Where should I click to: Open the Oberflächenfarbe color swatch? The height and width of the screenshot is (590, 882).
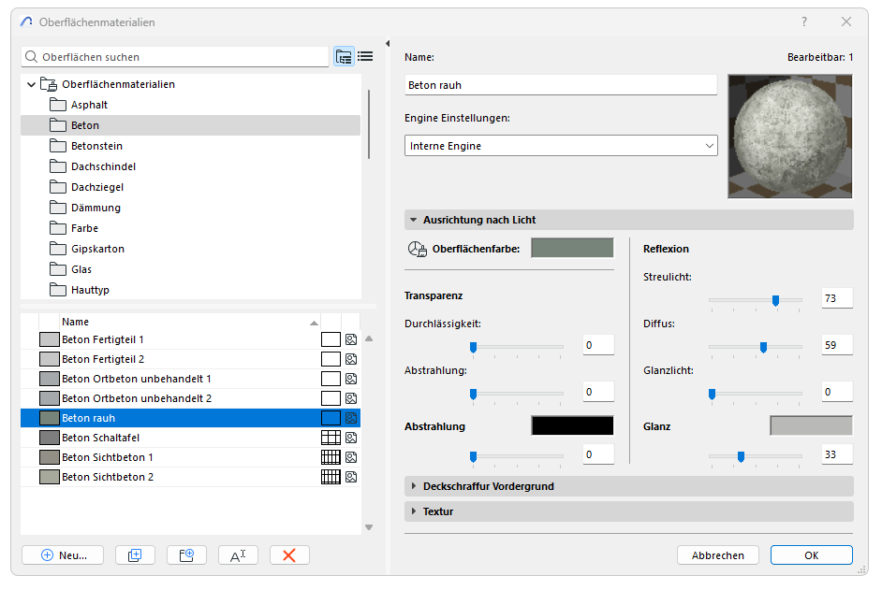[572, 248]
